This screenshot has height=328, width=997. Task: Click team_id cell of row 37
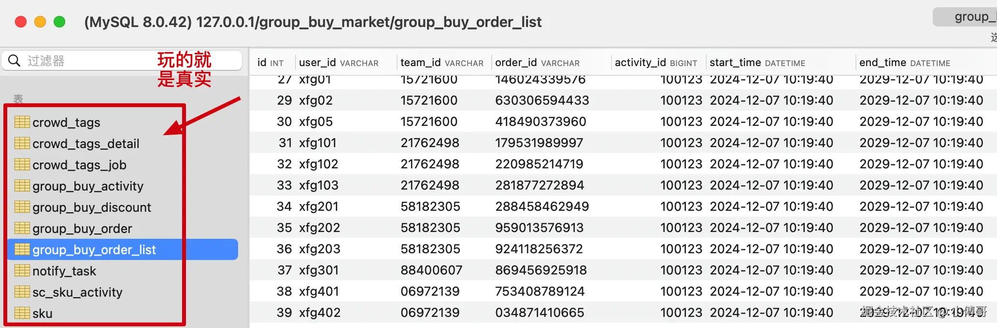point(431,270)
